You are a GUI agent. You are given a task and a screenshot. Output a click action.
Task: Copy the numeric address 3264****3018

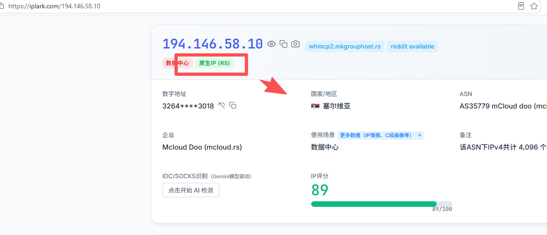233,105
